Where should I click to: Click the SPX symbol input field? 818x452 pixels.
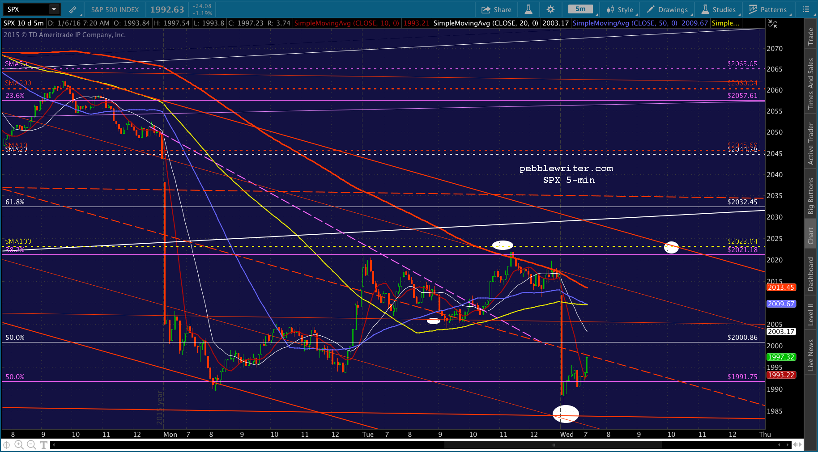click(x=27, y=9)
